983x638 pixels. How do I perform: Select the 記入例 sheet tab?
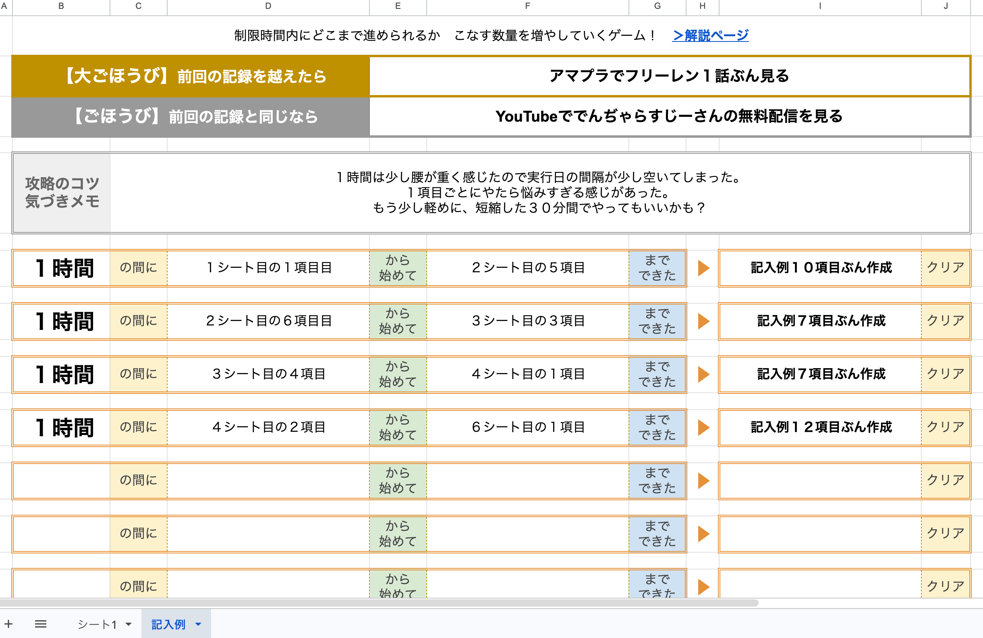(168, 624)
